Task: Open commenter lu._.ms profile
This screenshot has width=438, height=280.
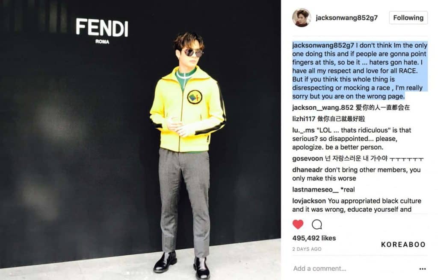Action: tap(303, 130)
